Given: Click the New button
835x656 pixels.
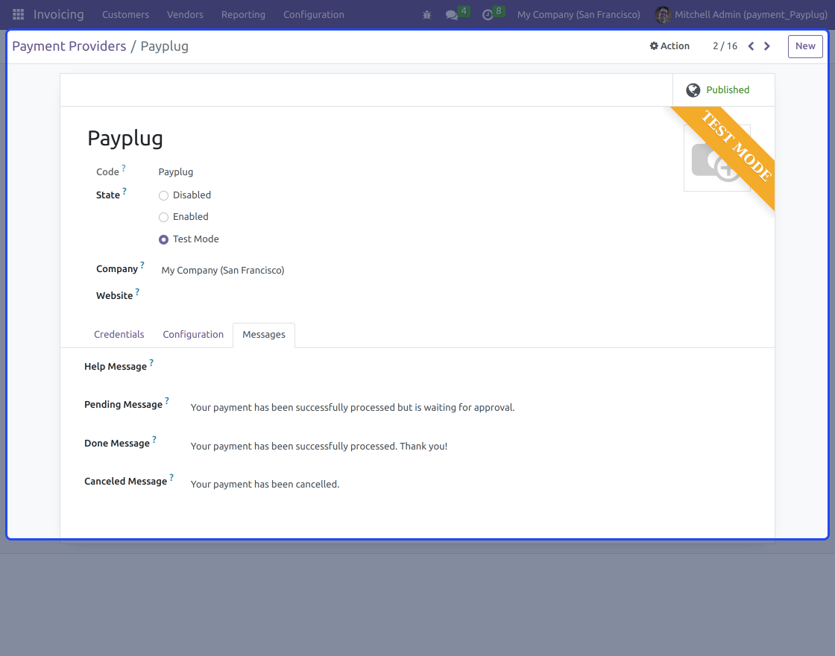Looking at the screenshot, I should tap(805, 46).
